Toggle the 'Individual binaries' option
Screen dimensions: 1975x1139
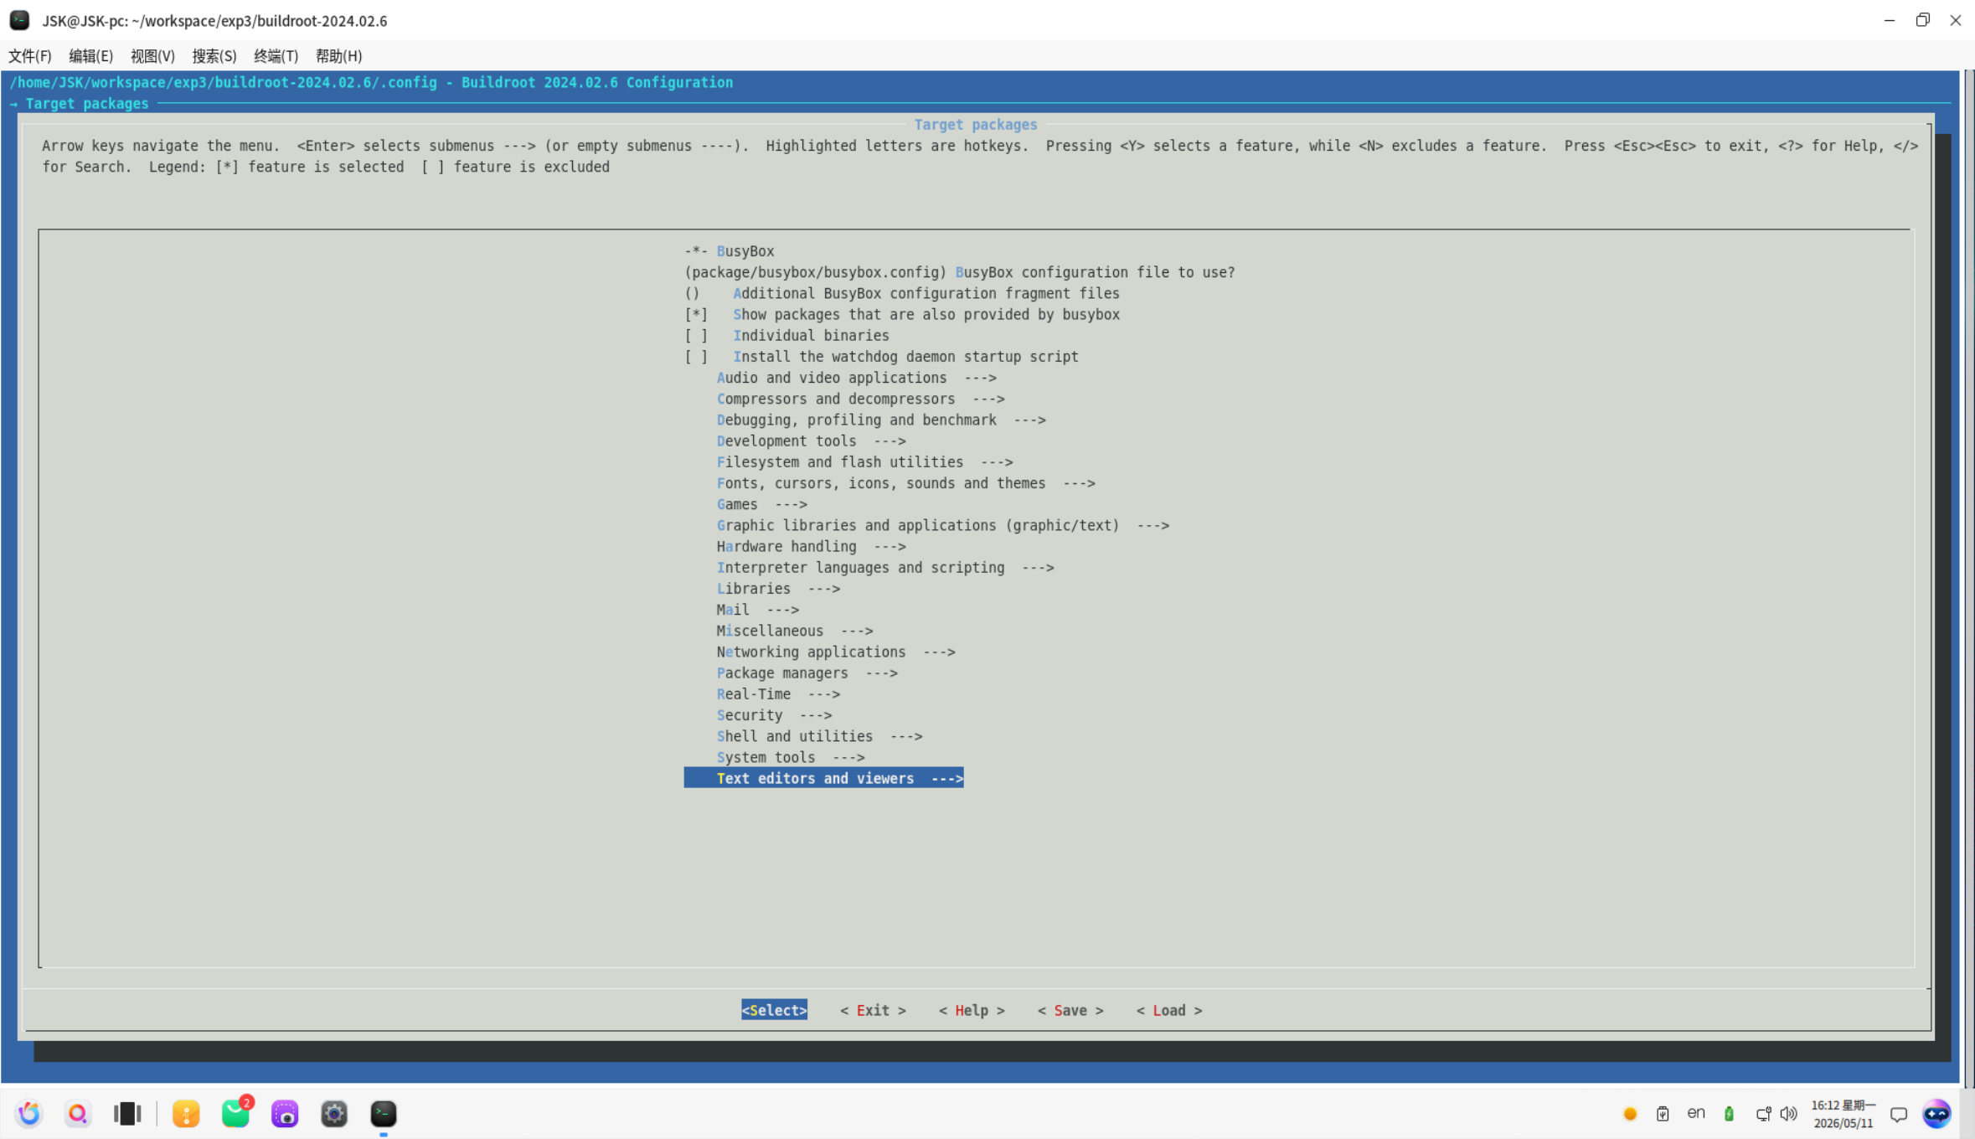point(787,335)
